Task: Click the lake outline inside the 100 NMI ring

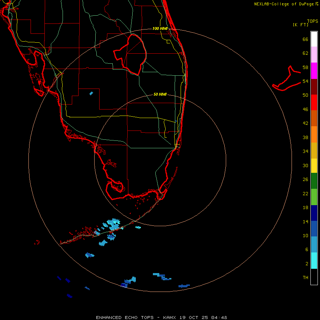Action: coord(130,54)
